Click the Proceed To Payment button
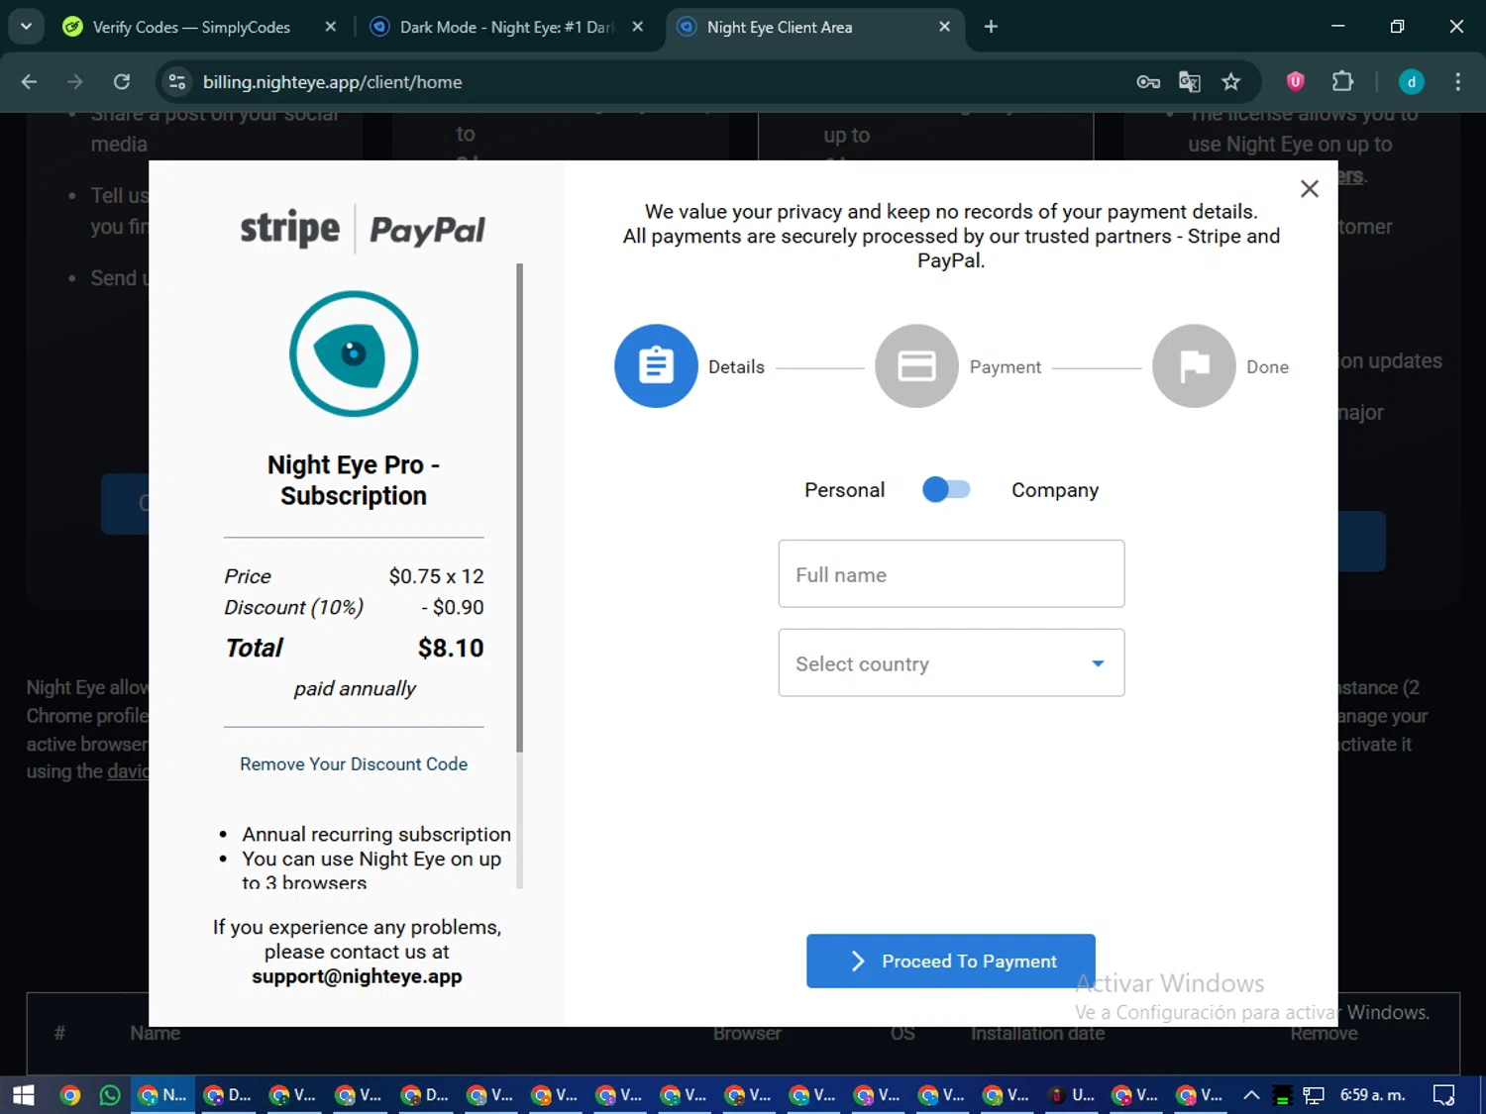Image resolution: width=1486 pixels, height=1114 pixels. pyautogui.click(x=951, y=961)
